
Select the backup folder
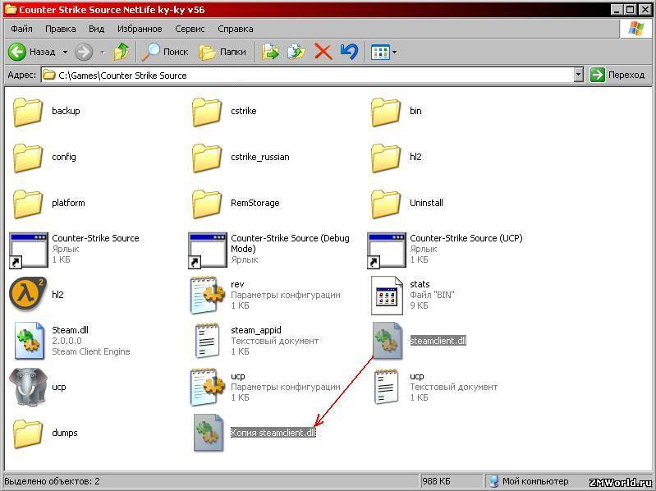pyautogui.click(x=47, y=111)
